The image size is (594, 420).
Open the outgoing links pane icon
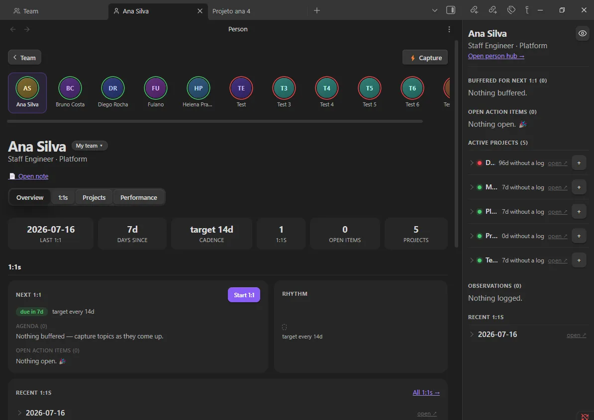pyautogui.click(x=493, y=10)
